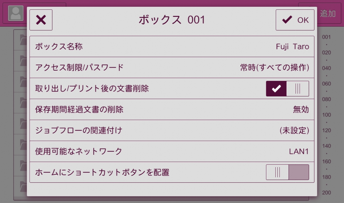Jump to index 200 in sidebar
344x203 pixels.
(326, 193)
